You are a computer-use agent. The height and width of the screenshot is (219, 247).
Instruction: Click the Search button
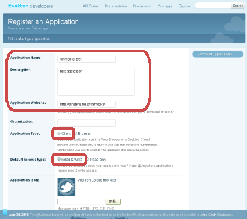(238, 6)
